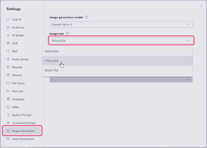The width and height of the screenshot is (207, 148).
Task: Select the 1792x1024 size option
Action: [51, 61]
